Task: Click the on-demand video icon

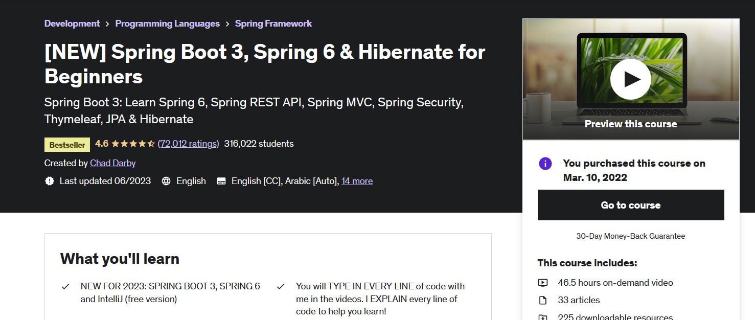Action: point(543,283)
